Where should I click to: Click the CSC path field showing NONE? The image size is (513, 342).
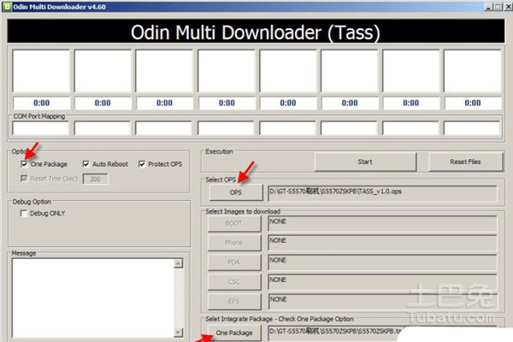(x=382, y=282)
